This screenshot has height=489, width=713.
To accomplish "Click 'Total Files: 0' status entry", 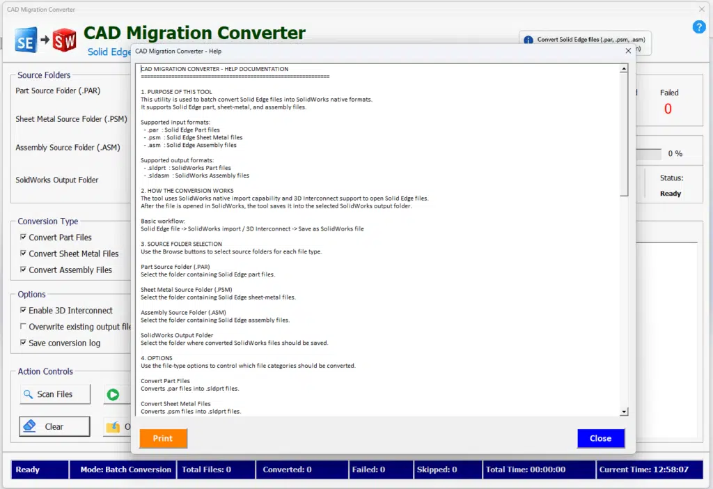I will click(x=206, y=469).
